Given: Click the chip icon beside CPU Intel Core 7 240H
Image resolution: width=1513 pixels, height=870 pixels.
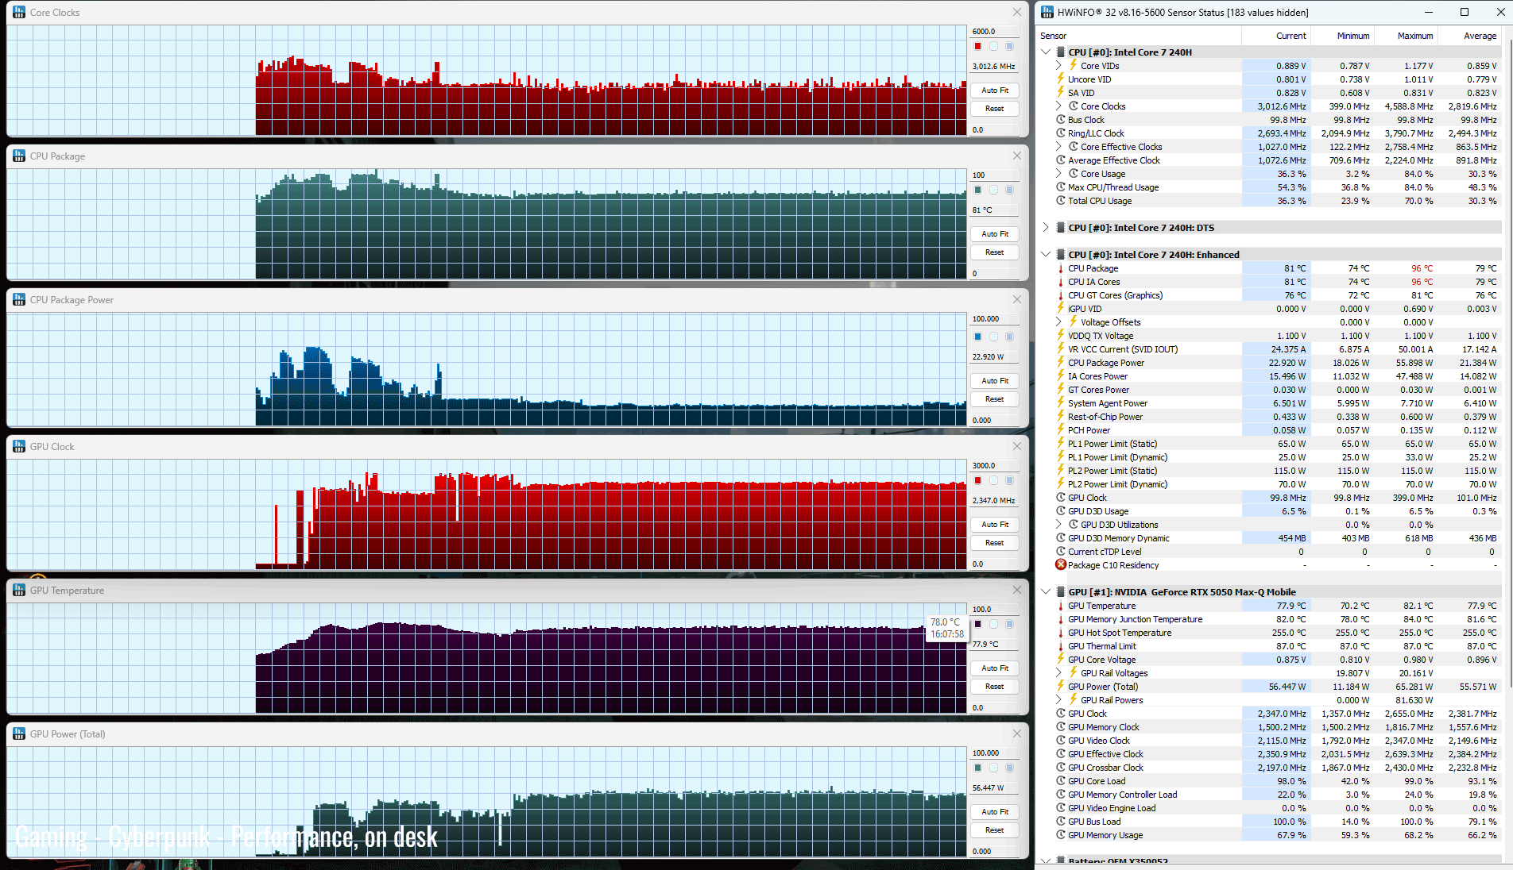Looking at the screenshot, I should point(1060,52).
